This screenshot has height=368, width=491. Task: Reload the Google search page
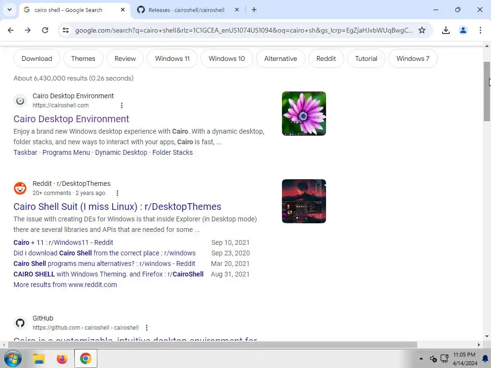45,30
